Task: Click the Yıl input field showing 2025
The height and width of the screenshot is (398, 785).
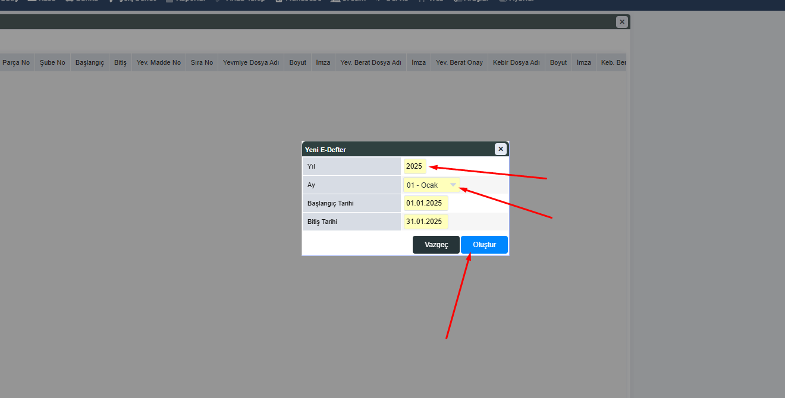Action: coord(415,166)
